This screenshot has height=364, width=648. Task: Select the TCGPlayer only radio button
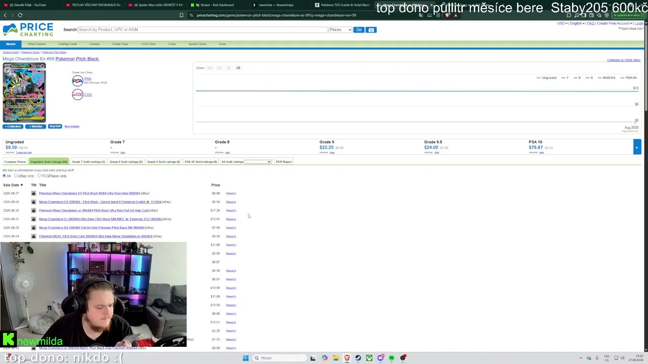pyautogui.click(x=39, y=176)
